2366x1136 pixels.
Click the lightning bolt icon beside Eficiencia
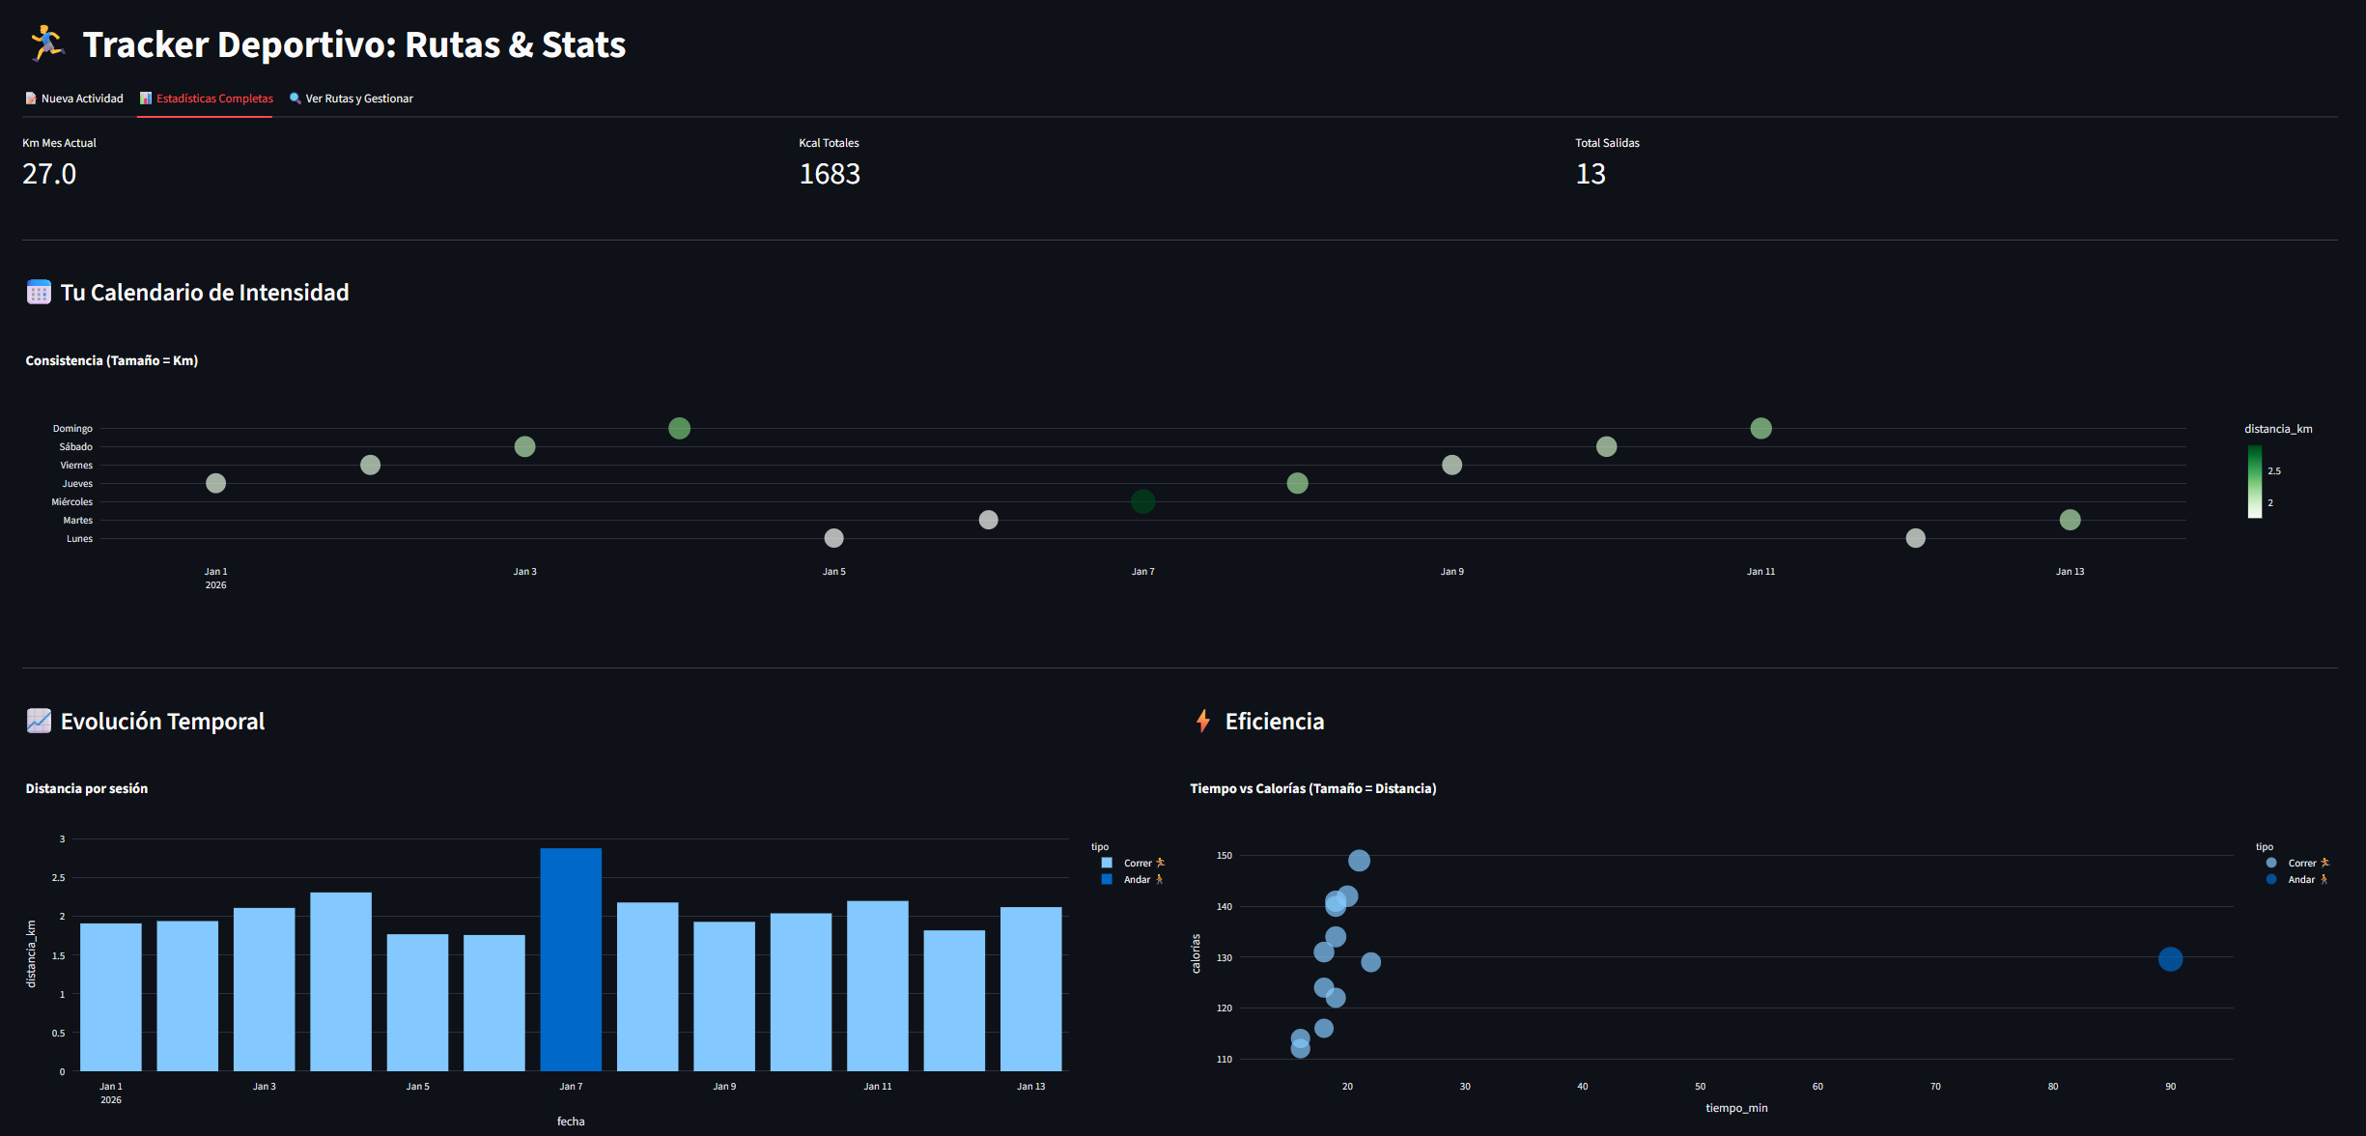coord(1202,721)
